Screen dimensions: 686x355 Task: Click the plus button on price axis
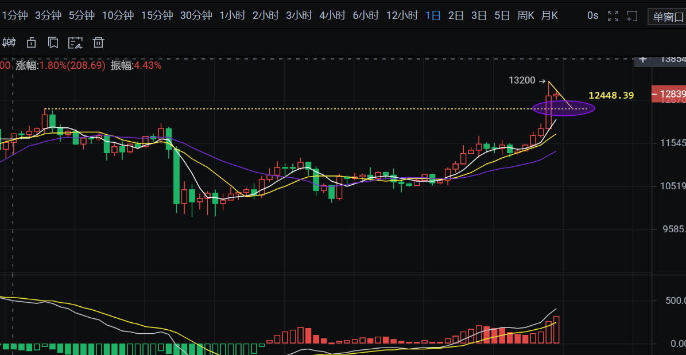tap(643, 59)
